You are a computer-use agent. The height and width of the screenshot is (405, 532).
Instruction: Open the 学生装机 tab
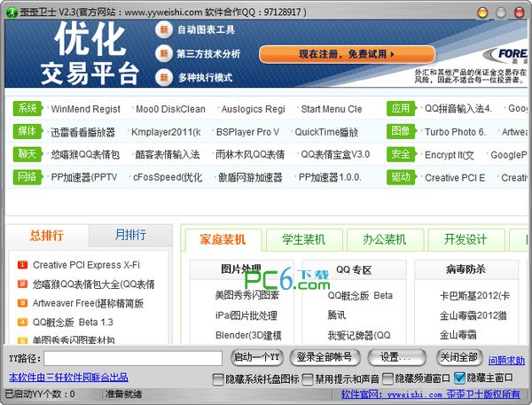pos(304,240)
